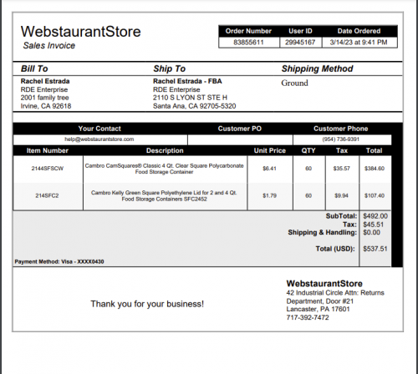Click the Thank you for your business message
This screenshot has height=374, width=418.
click(x=147, y=304)
